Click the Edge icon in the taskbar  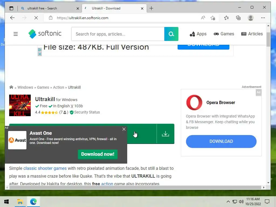[x=33, y=202]
